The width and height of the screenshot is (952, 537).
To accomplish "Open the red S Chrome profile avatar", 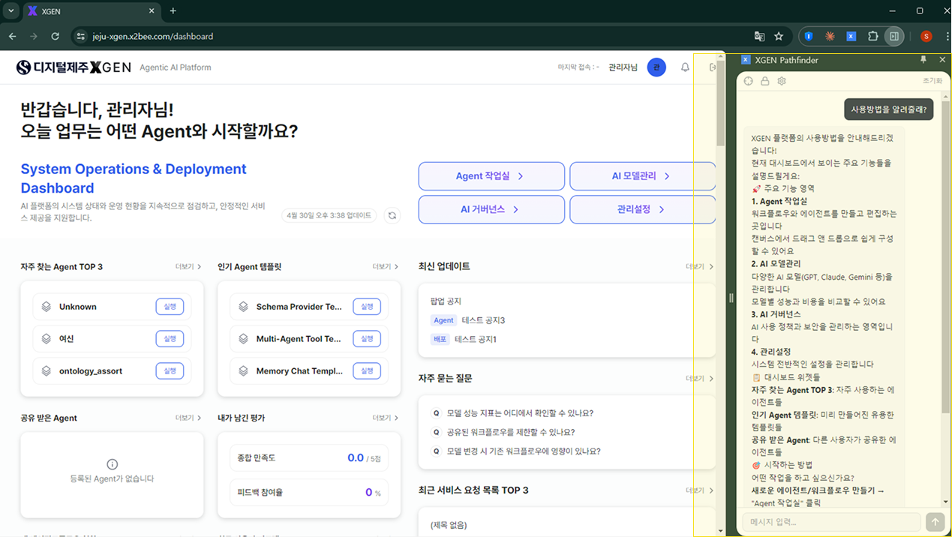I will pyautogui.click(x=926, y=36).
